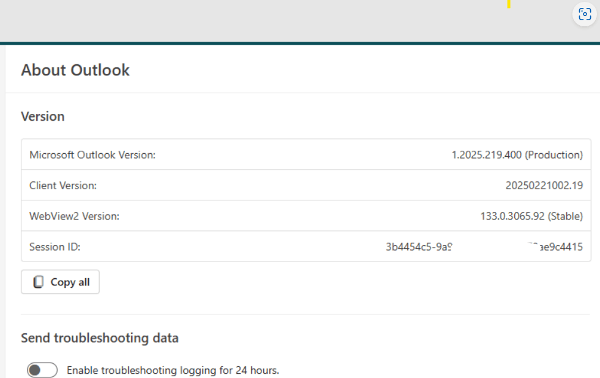
Task: Click the Production label next to the Outlook version
Action: (x=554, y=154)
